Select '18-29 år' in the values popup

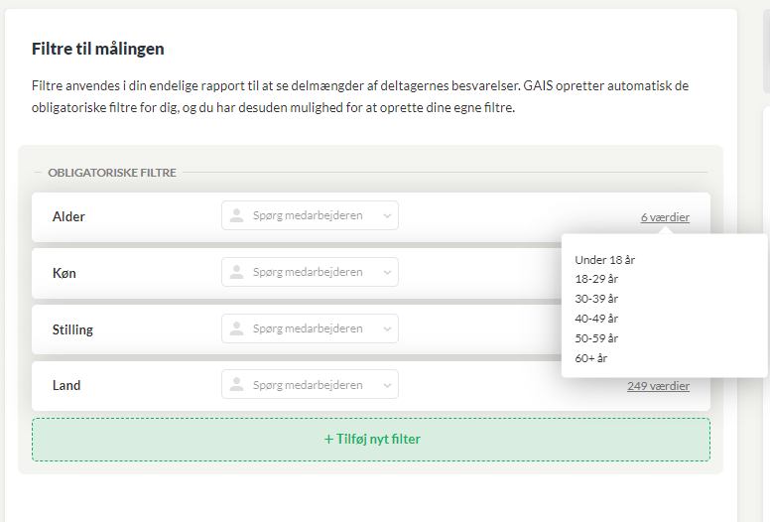point(596,279)
